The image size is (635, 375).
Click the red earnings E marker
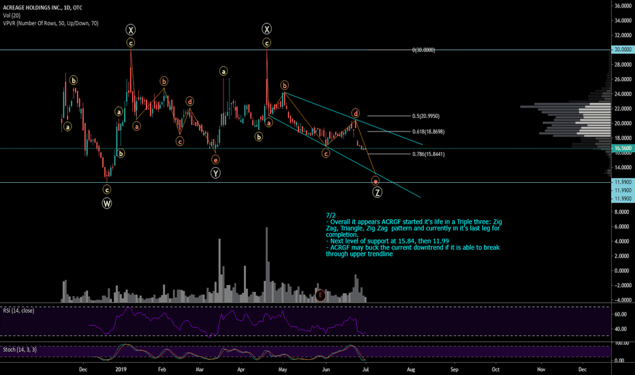pos(320,295)
